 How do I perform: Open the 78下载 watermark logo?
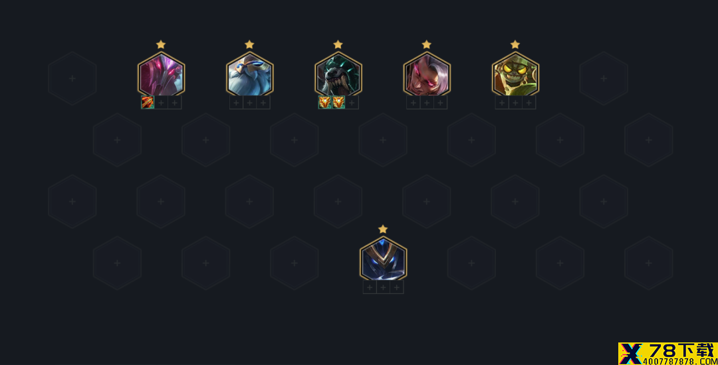pyautogui.click(x=668, y=354)
